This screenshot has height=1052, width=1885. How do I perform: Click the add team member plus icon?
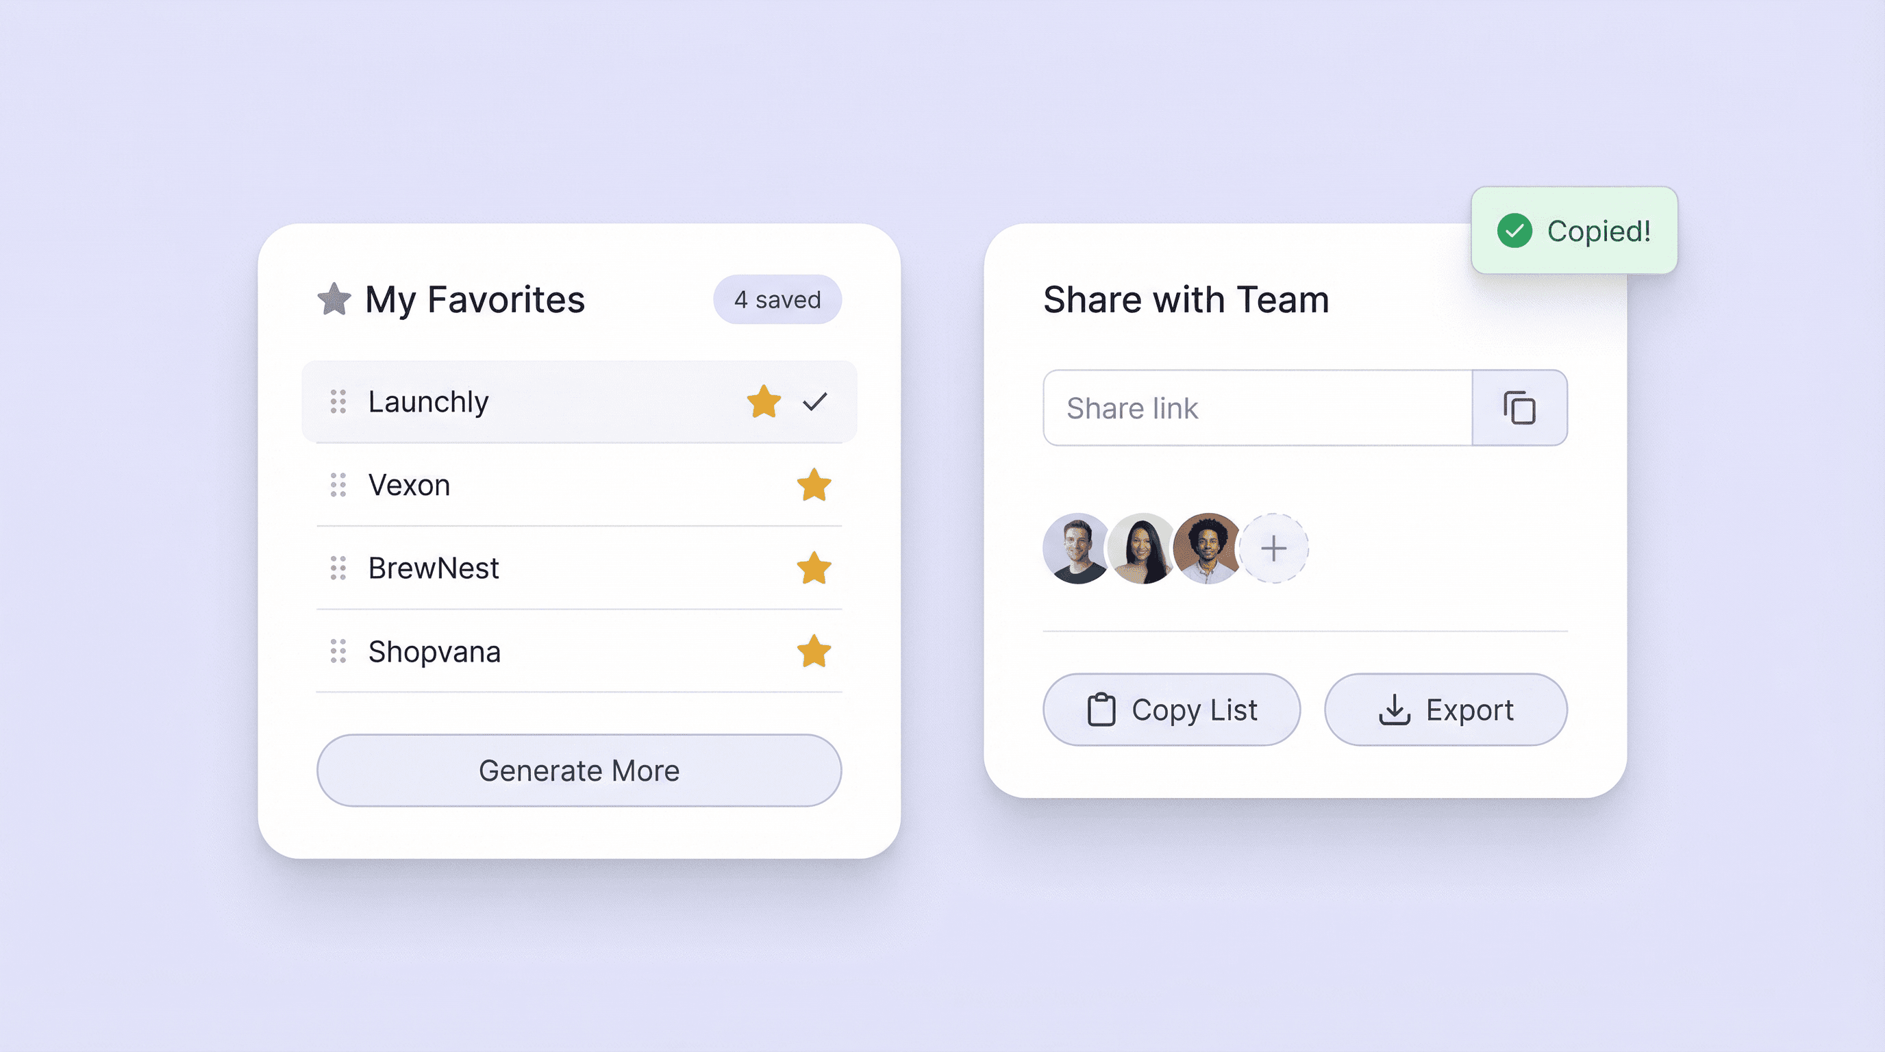(x=1274, y=549)
